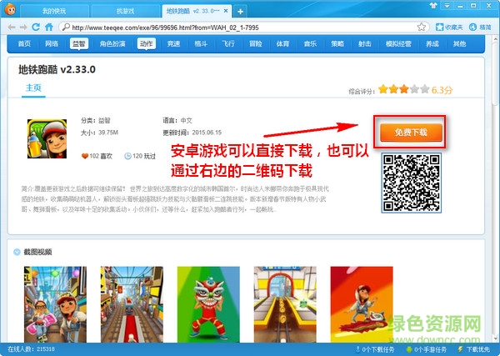Click the 地铁跑酷 game app icon
Screen dimensions: 500x356
(47, 138)
